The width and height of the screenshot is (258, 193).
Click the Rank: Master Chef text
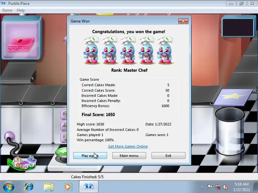129,70
